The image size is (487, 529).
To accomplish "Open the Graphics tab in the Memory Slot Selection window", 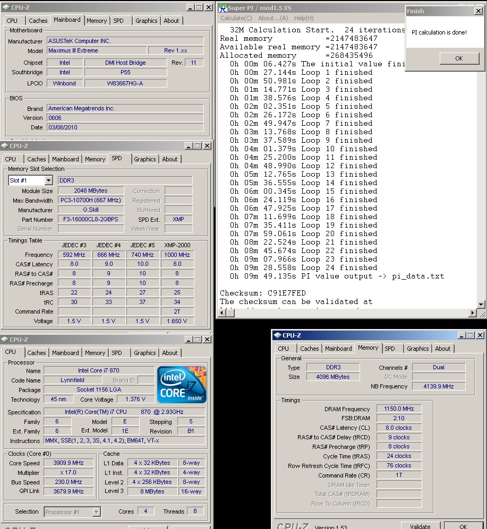I will 145,159.
